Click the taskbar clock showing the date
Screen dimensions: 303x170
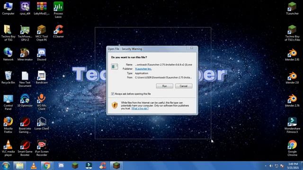pyautogui.click(x=293, y=166)
